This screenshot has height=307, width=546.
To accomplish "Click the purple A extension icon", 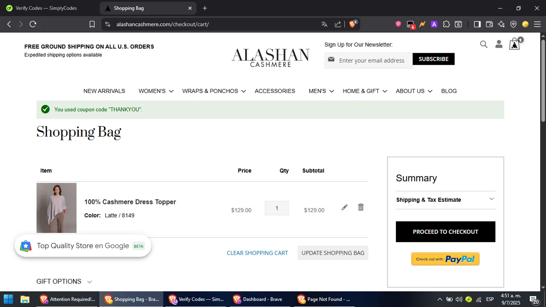I will tap(434, 24).
